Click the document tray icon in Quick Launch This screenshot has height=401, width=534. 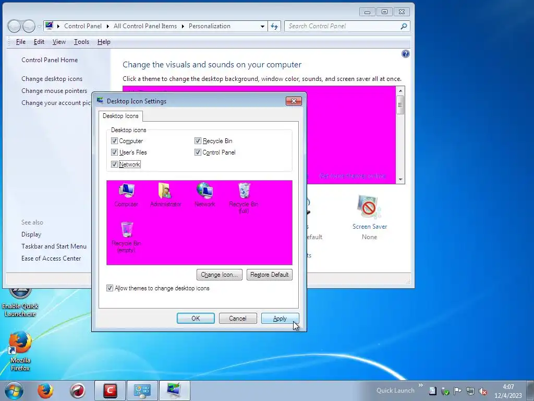click(x=432, y=391)
